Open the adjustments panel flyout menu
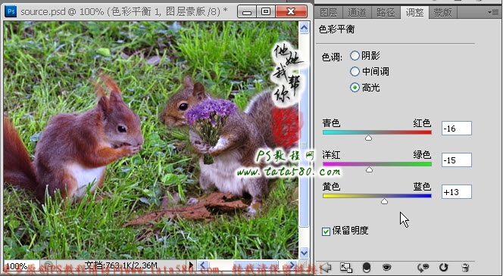This screenshot has width=503, height=276. pos(492,12)
